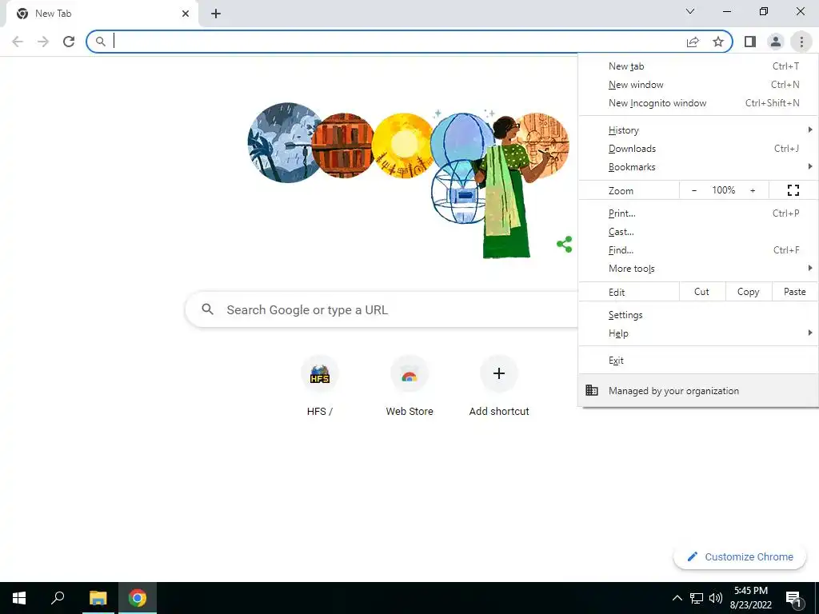Expand the History submenu
Viewport: 819px width, 614px height.
(x=697, y=130)
